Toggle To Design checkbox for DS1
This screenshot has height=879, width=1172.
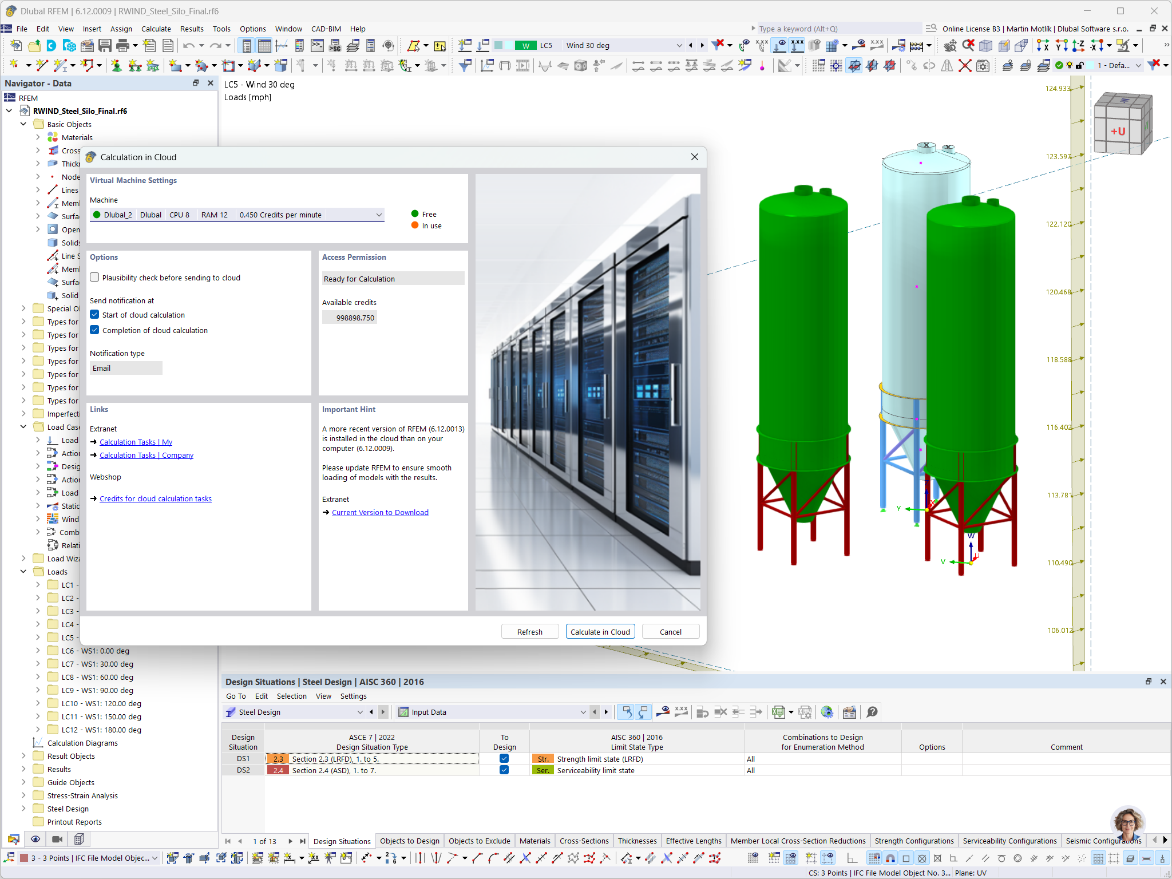(x=504, y=759)
